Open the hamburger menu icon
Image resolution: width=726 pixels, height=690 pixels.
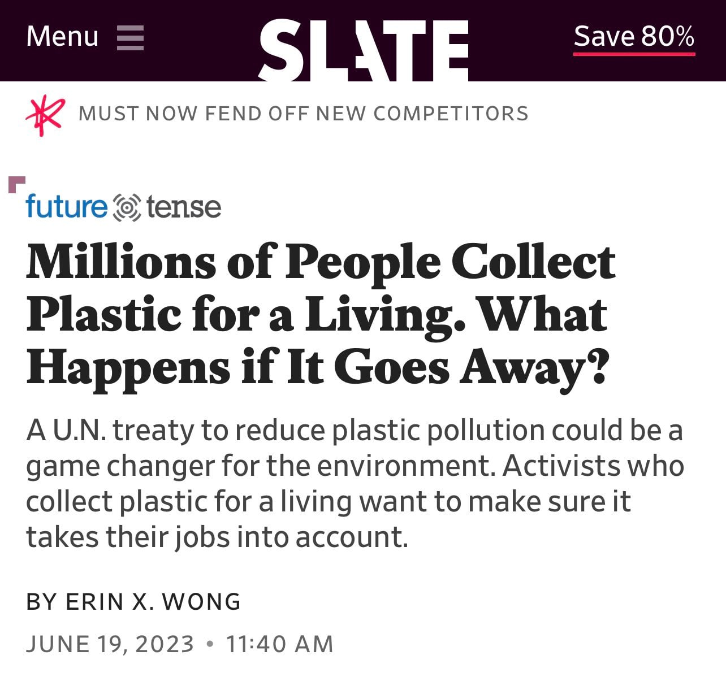pyautogui.click(x=130, y=38)
